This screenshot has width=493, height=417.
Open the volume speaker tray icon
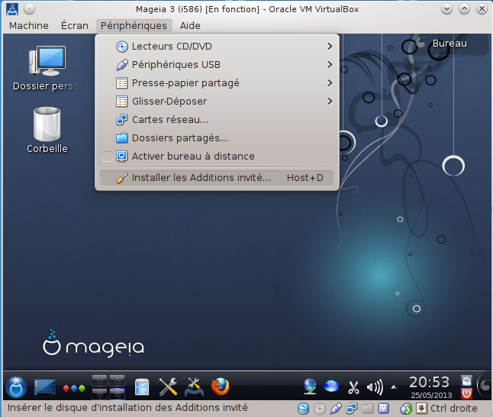click(375, 387)
